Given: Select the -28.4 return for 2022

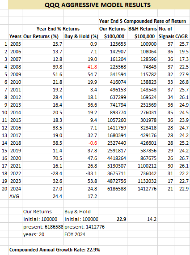Looking at the screenshot, I should tap(57, 173).
